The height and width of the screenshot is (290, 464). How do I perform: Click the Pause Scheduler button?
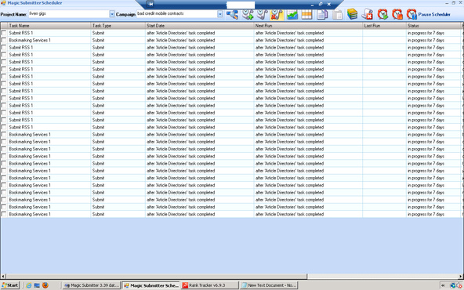428,14
